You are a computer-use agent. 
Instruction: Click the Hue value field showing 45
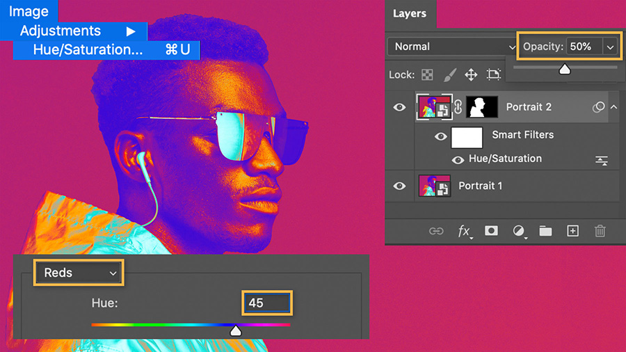point(267,303)
